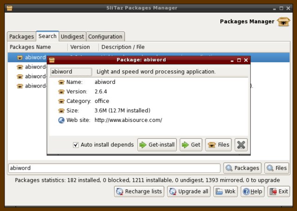Viewport: 297px width, 211px height.
Task: Maximize the Package: abiword dialog
Action: 239,60
